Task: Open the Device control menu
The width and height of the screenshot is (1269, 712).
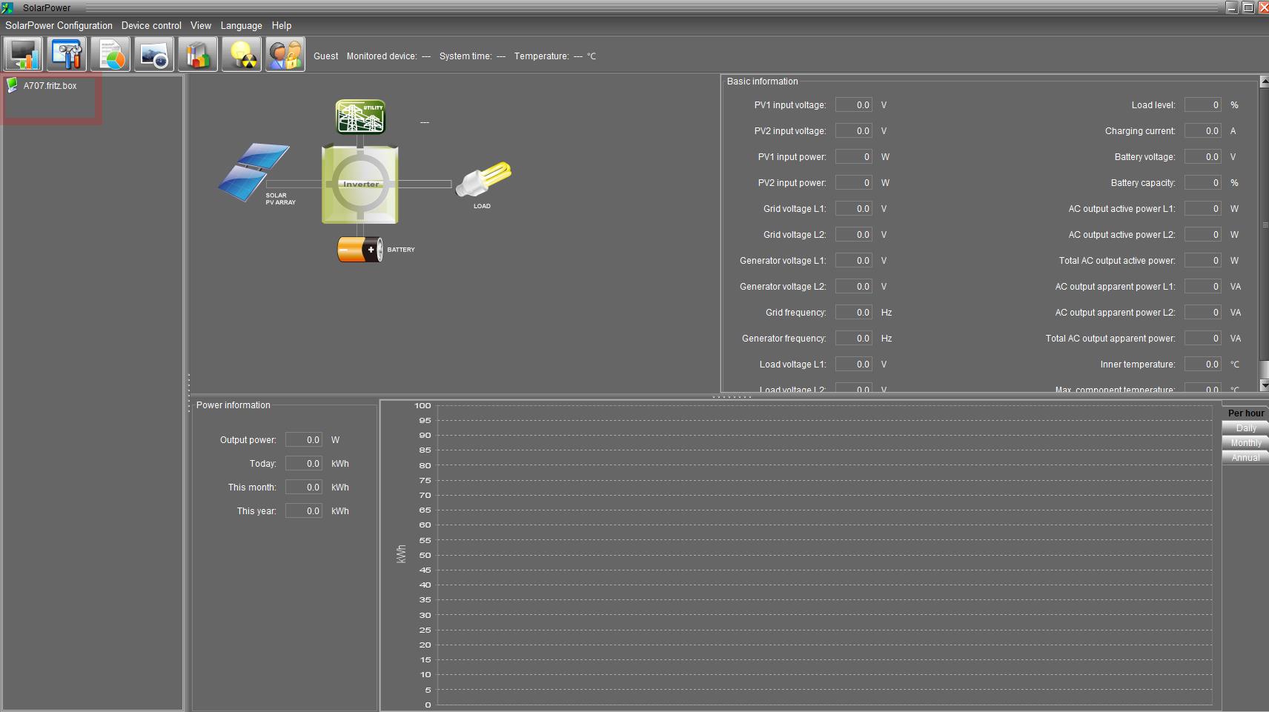Action: point(151,25)
